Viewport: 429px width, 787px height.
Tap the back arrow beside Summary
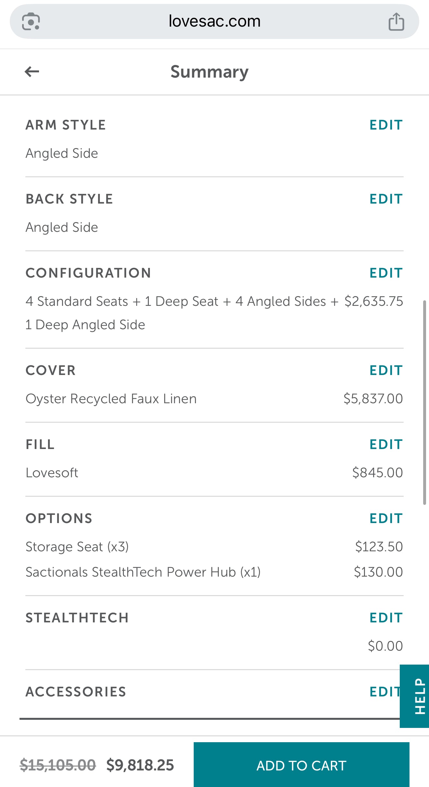(32, 72)
